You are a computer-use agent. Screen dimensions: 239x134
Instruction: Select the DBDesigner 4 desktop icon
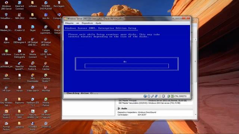pos(19,41)
